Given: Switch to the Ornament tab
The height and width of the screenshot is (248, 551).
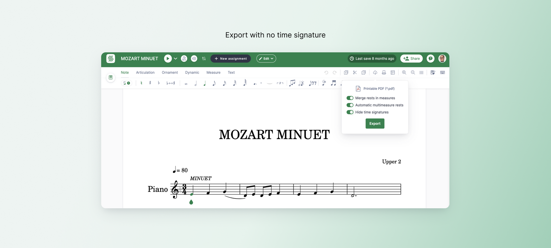Looking at the screenshot, I should 170,73.
